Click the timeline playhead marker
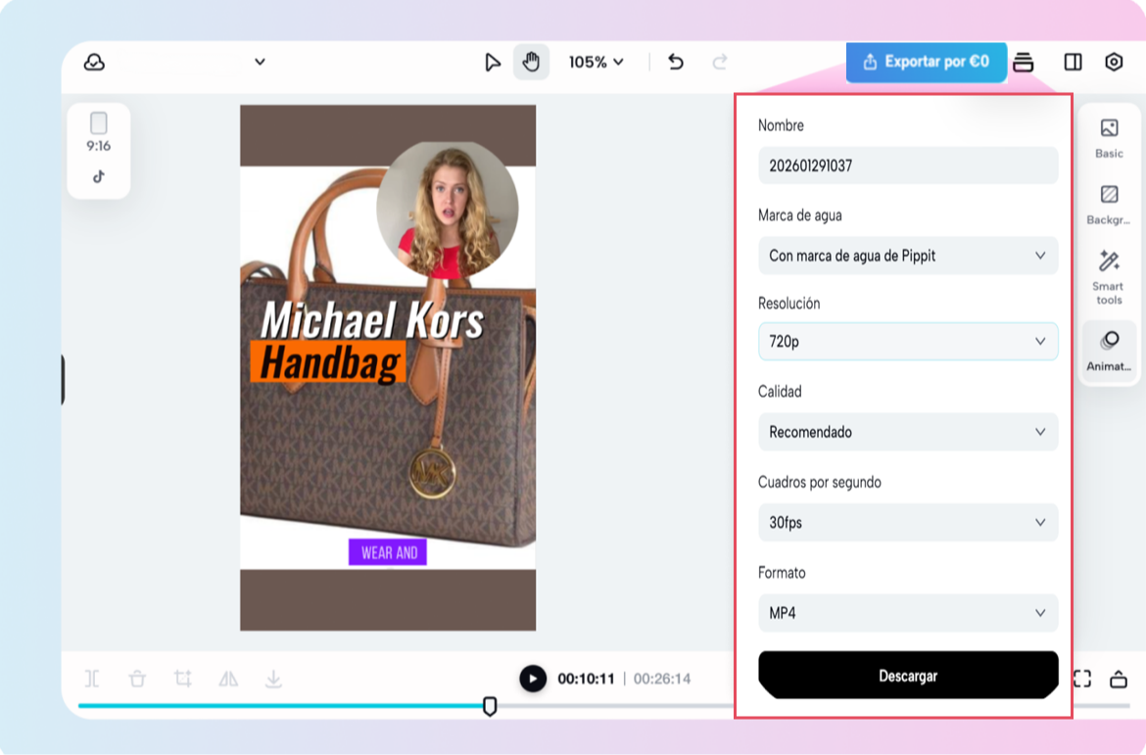This screenshot has height=755, width=1146. coord(490,706)
